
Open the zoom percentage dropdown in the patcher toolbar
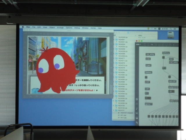138,44
